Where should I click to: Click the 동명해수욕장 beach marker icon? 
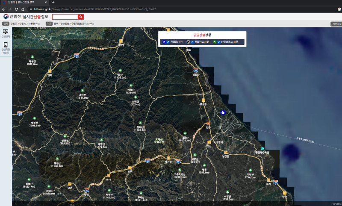pos(262,149)
